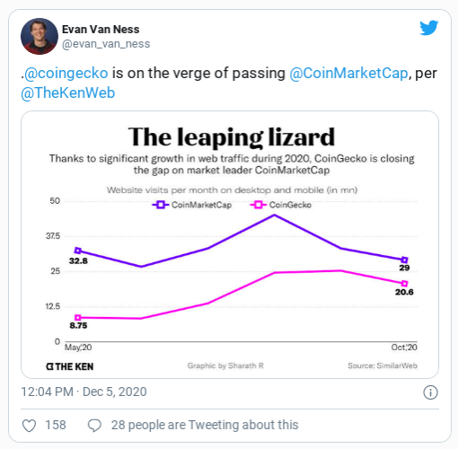Open the @TheKenWeb mention link
This screenshot has width=458, height=449.
coord(68,92)
